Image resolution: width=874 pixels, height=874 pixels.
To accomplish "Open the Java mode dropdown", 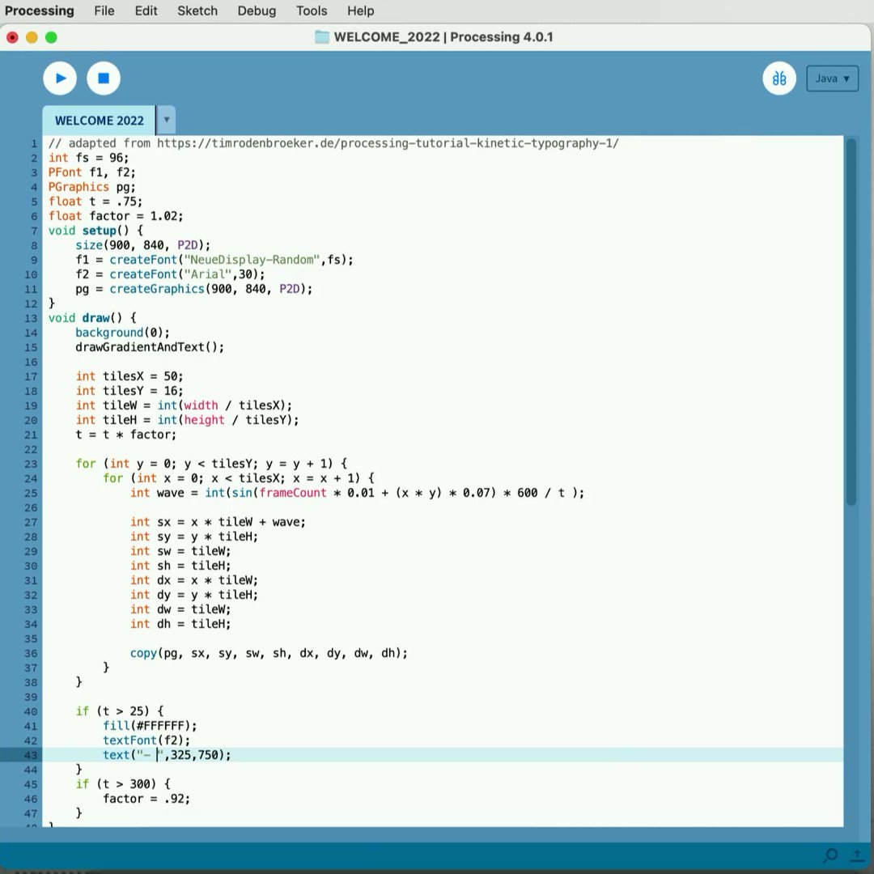I will pyautogui.click(x=832, y=78).
